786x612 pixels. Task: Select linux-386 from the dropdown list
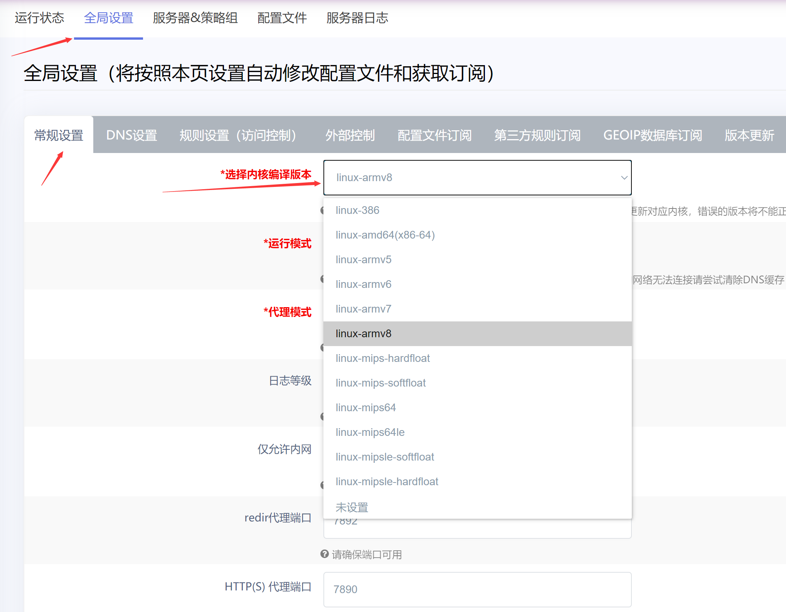coord(357,210)
